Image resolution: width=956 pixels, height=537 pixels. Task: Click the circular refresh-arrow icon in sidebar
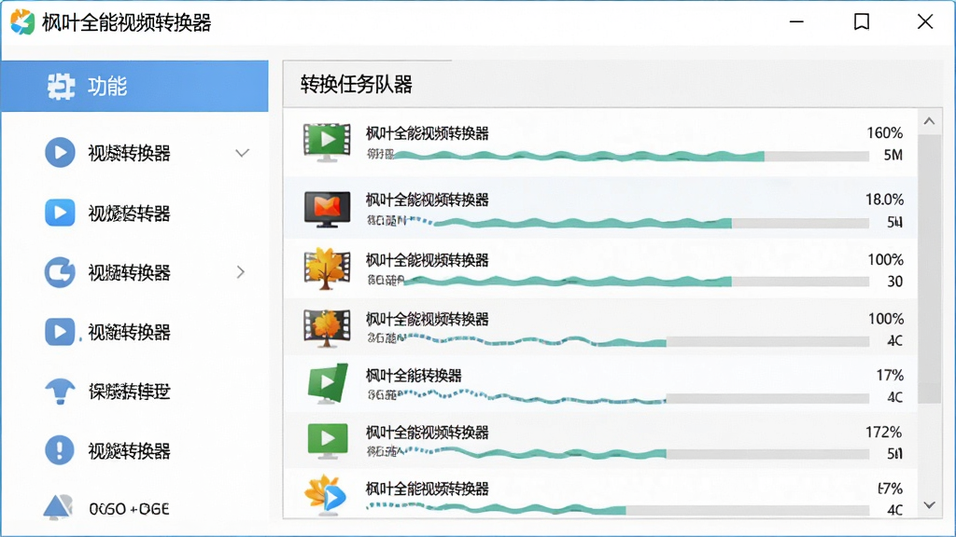(x=60, y=272)
